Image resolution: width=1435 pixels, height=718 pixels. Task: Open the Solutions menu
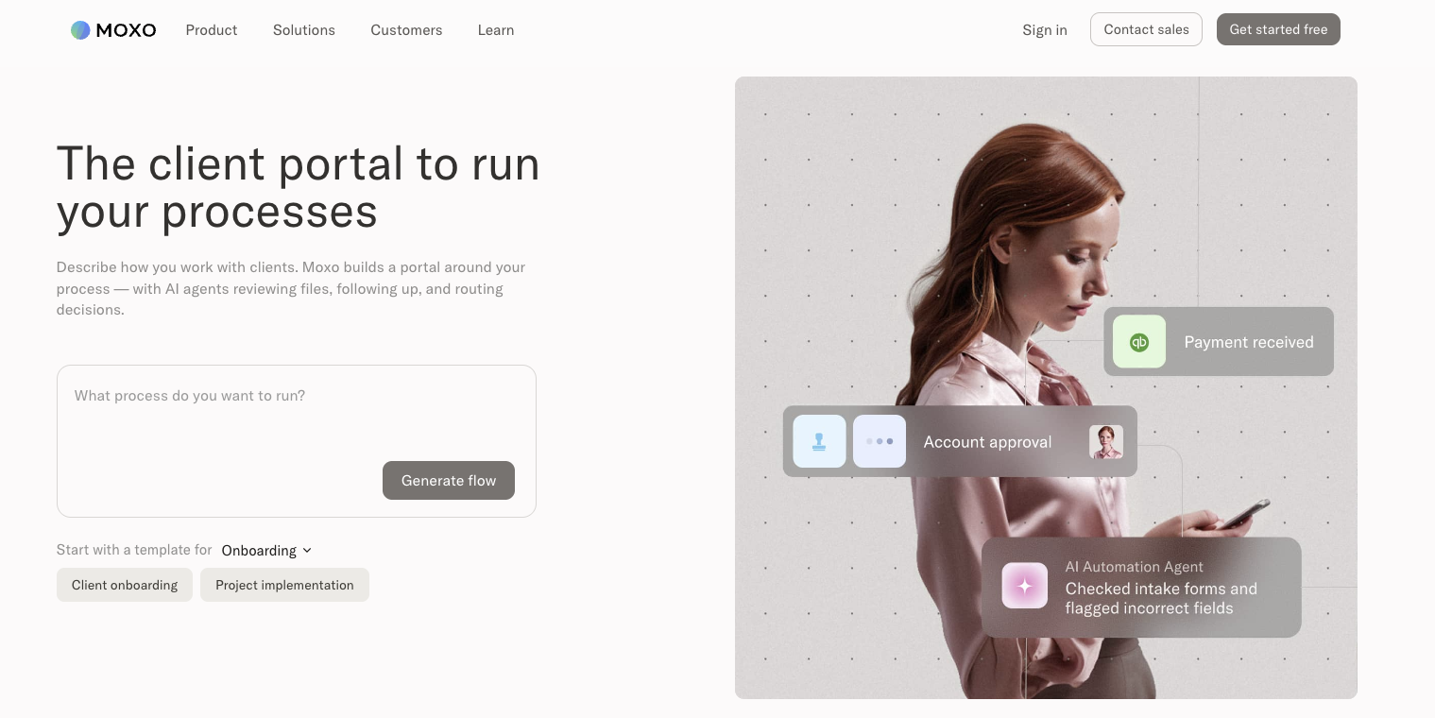click(x=303, y=30)
